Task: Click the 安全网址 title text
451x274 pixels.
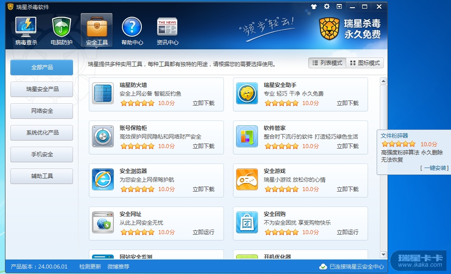Action: click(130, 214)
